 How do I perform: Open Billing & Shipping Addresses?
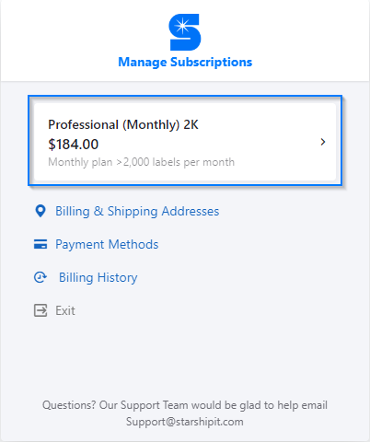point(137,212)
